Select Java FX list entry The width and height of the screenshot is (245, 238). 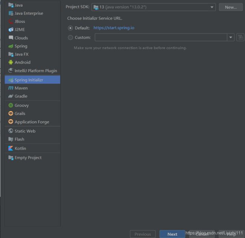click(x=32, y=54)
